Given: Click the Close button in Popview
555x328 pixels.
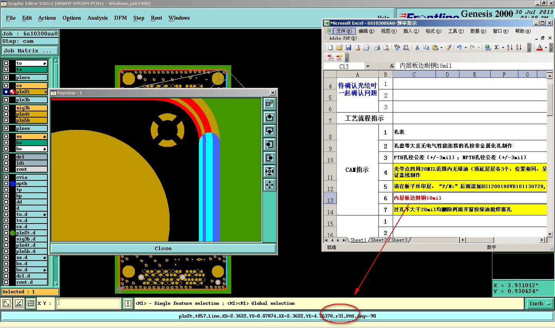Looking at the screenshot, I should point(163,249).
